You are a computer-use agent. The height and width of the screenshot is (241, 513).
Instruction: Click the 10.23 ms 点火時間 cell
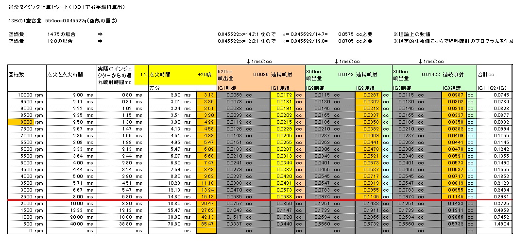[x=172, y=183]
